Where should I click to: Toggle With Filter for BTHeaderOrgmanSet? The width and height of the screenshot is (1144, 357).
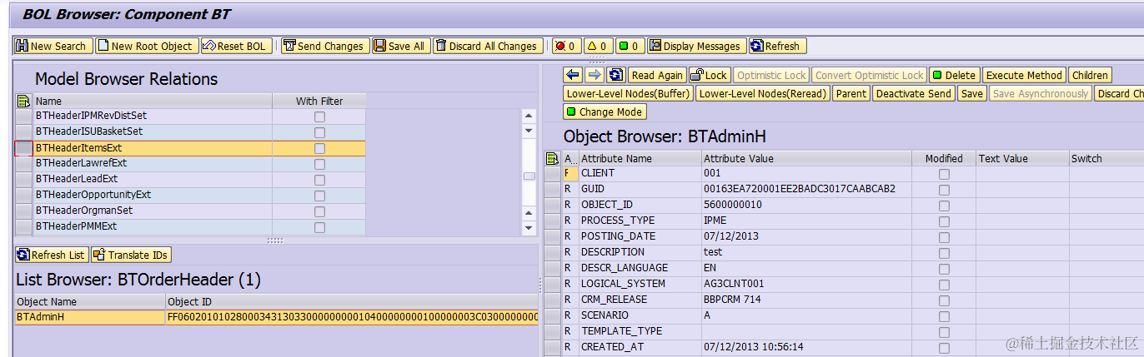tap(319, 211)
